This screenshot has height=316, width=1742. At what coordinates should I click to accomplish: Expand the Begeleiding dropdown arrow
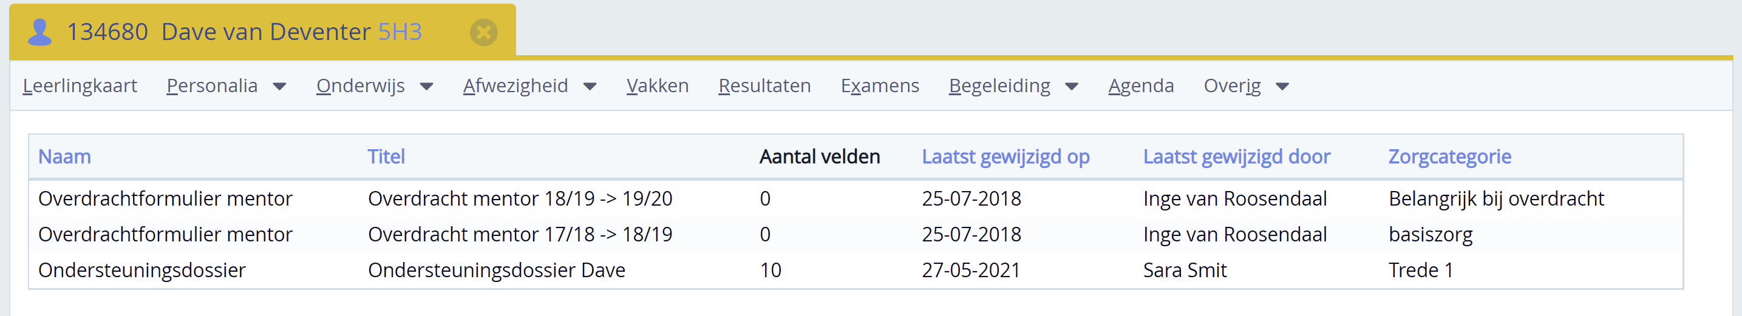pos(1072,86)
